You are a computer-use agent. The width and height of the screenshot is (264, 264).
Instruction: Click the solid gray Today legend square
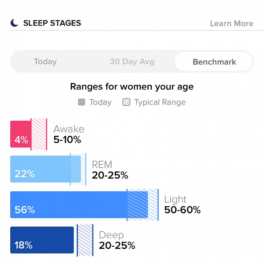tap(82, 102)
